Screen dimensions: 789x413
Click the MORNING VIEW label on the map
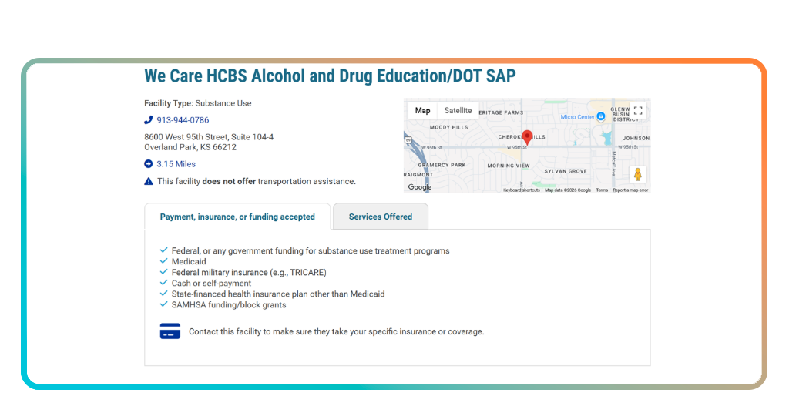coord(509,166)
